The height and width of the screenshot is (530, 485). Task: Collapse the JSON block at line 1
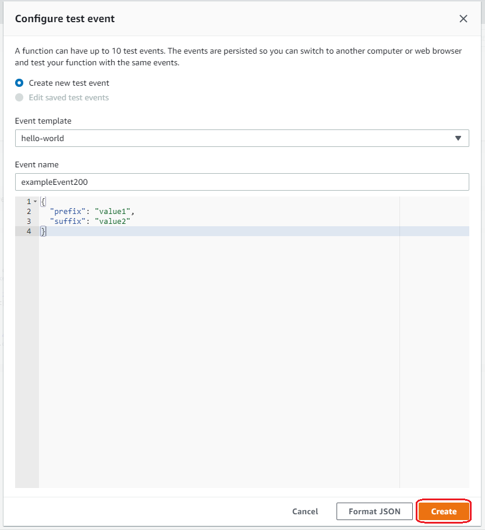(x=35, y=202)
